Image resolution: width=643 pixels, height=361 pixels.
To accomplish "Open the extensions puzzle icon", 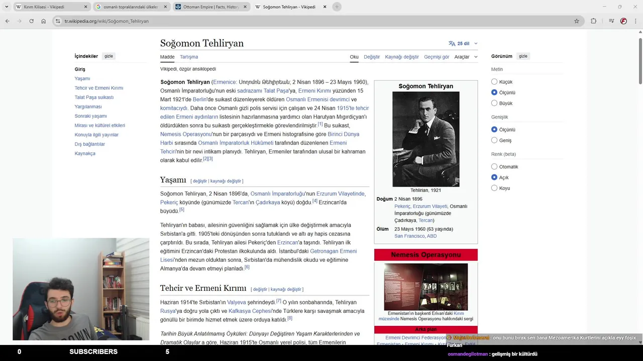I will tap(593, 21).
